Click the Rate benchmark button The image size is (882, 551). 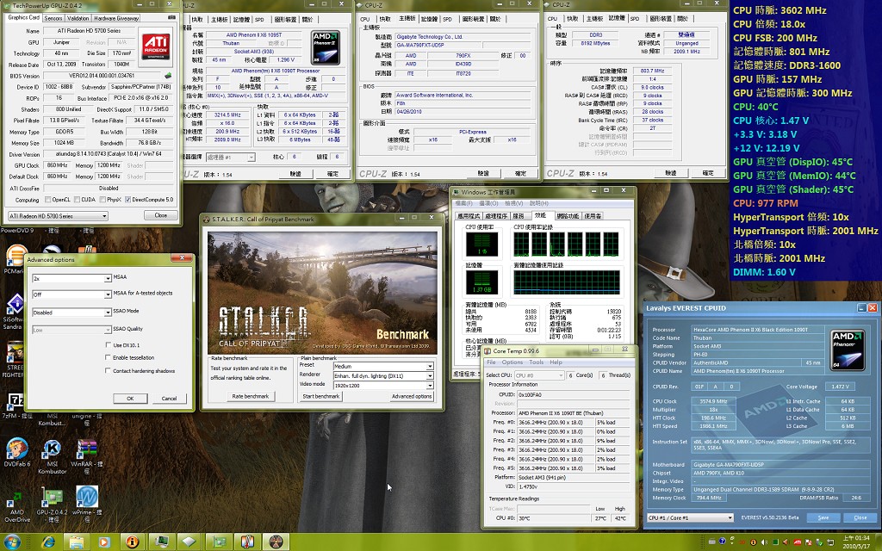click(x=251, y=396)
